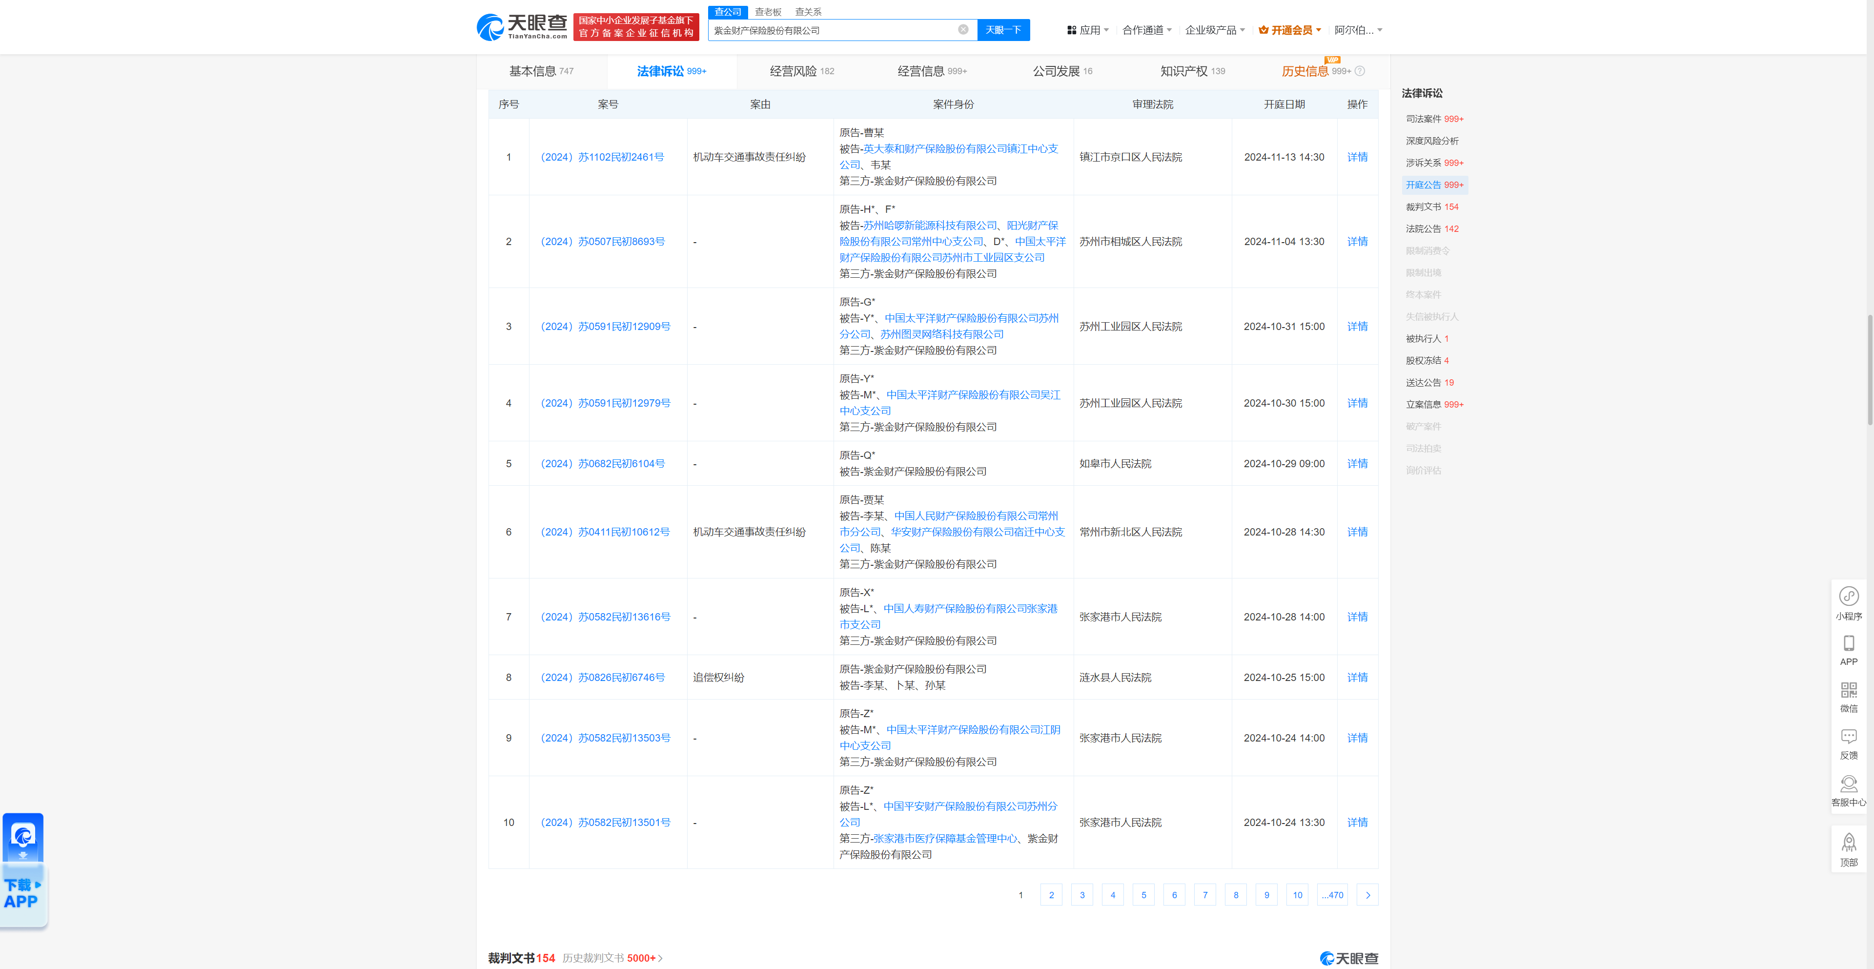This screenshot has height=969, width=1874.
Task: Open 详情 for case 苏0582民初13501号
Action: [x=1357, y=822]
